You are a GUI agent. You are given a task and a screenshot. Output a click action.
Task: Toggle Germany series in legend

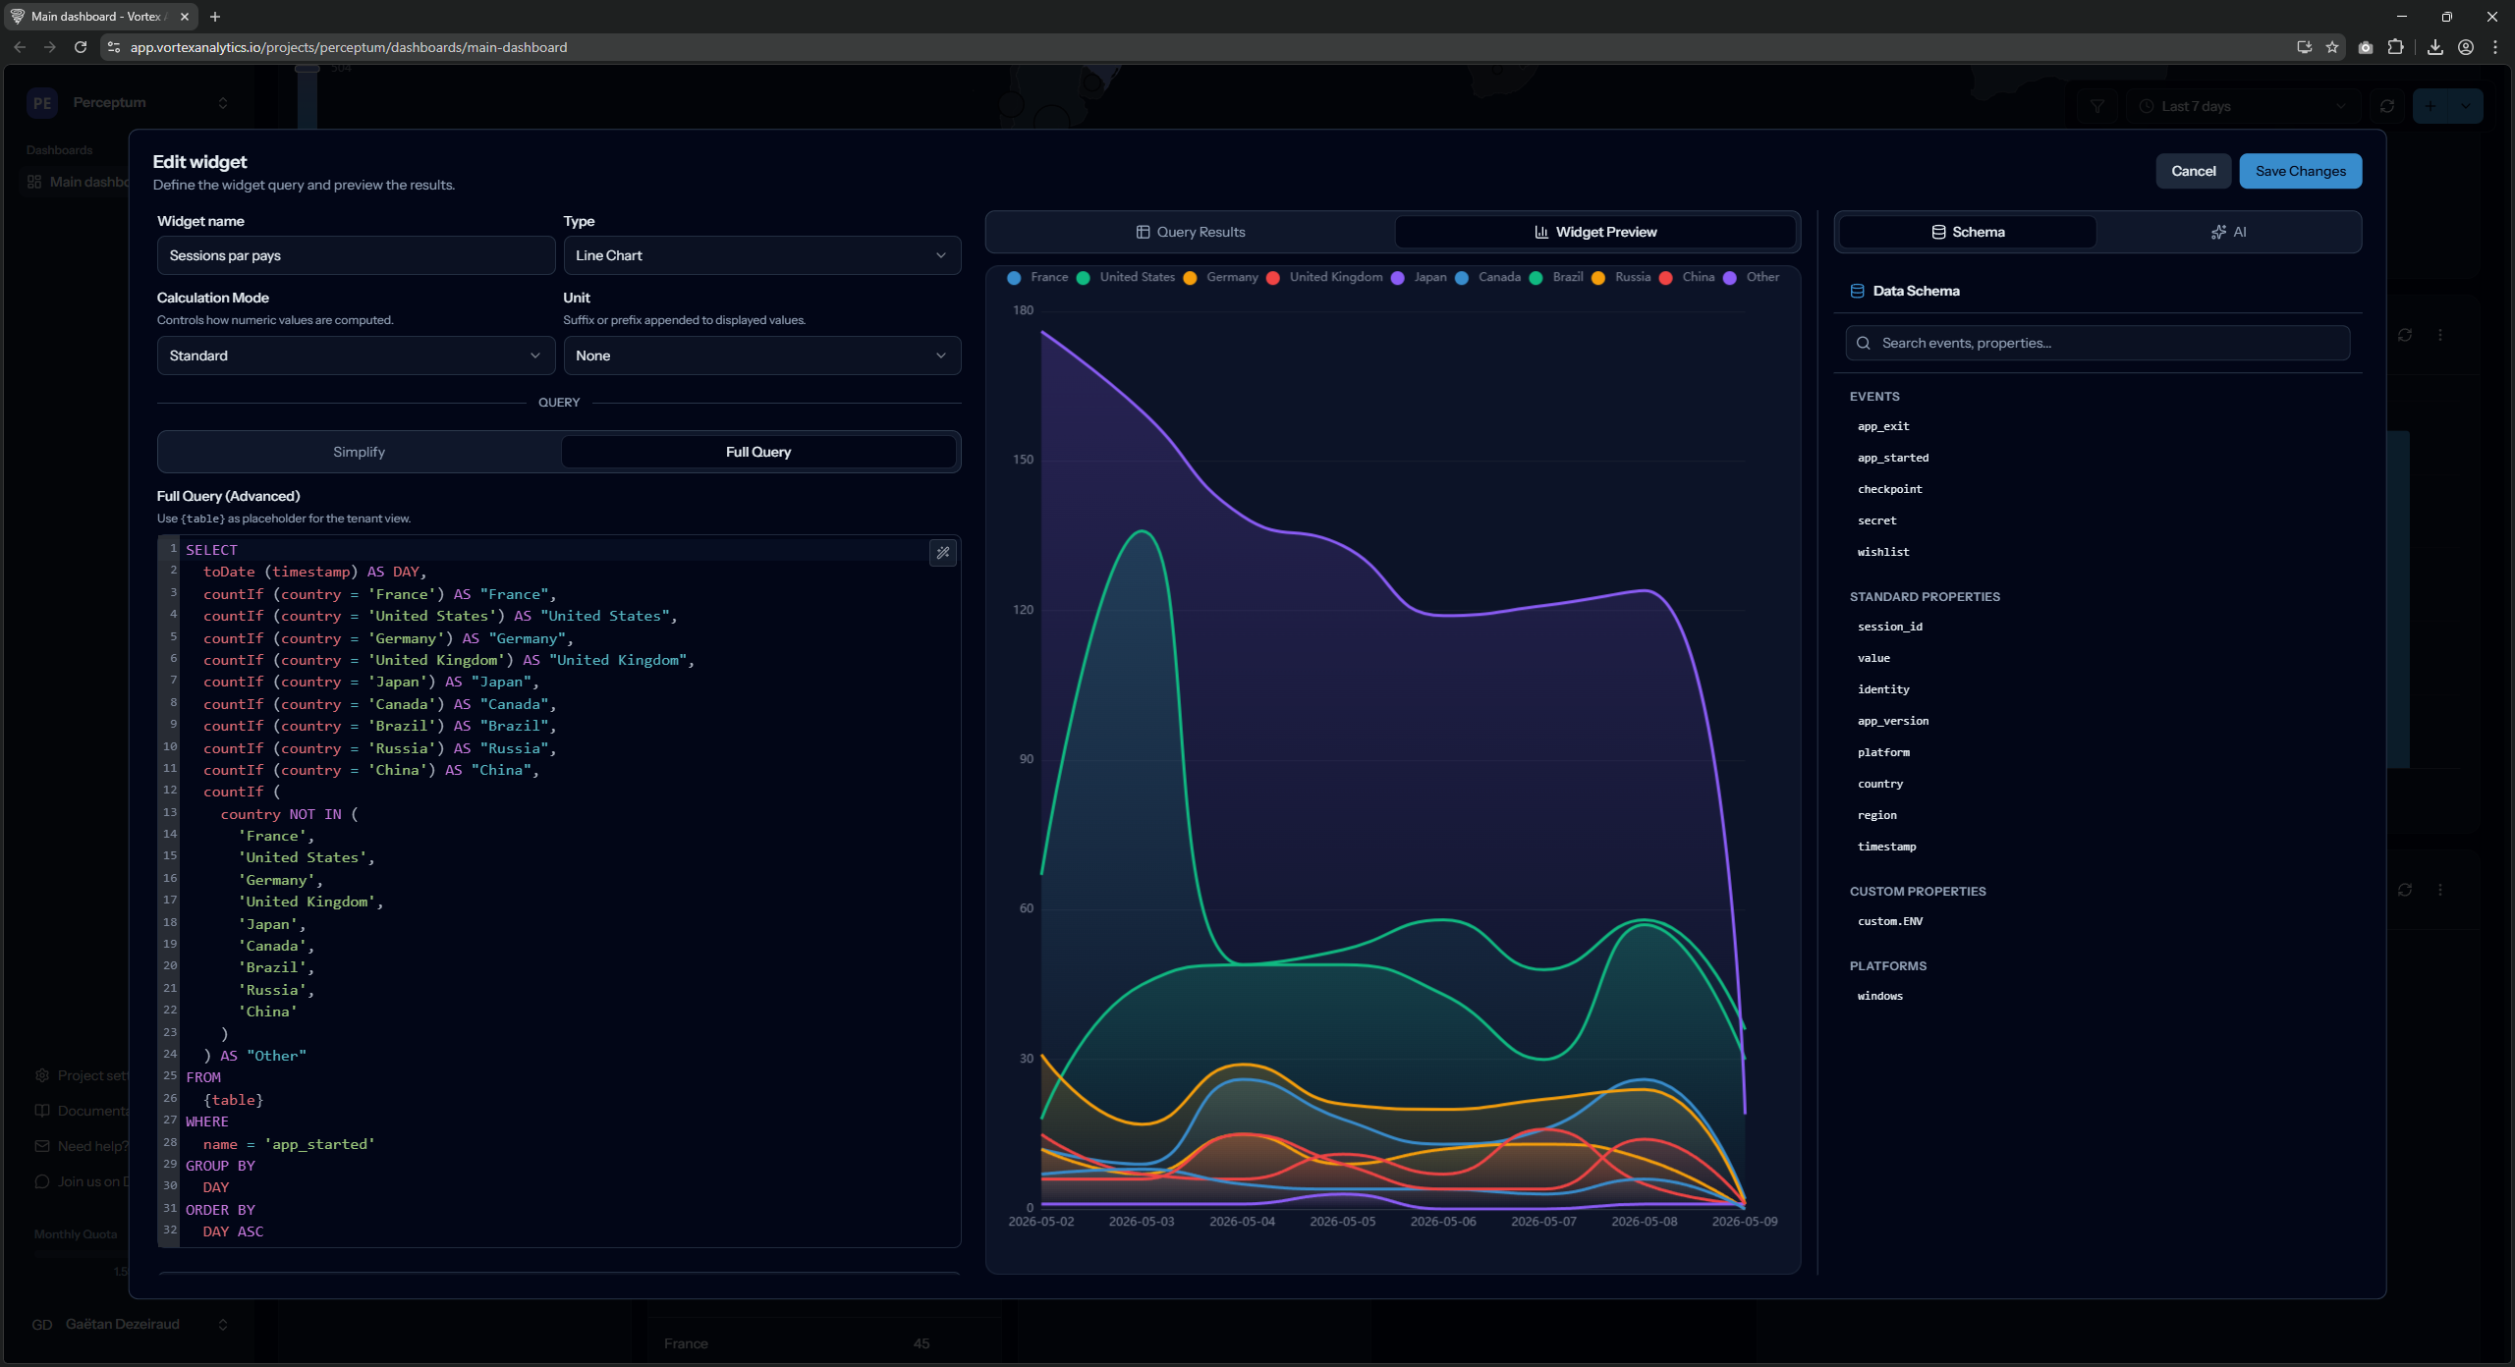(1221, 277)
